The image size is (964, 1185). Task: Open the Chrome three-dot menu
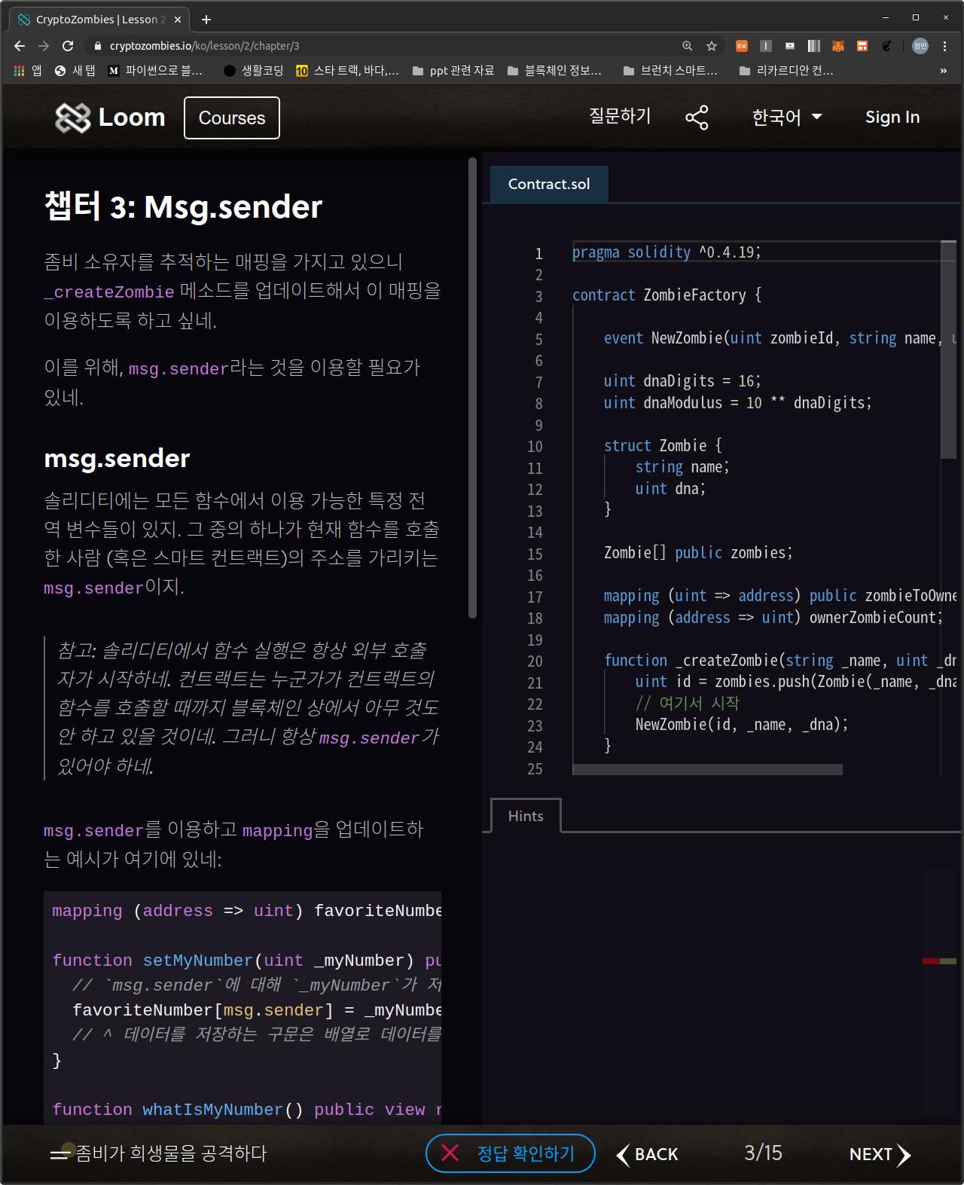[x=944, y=46]
